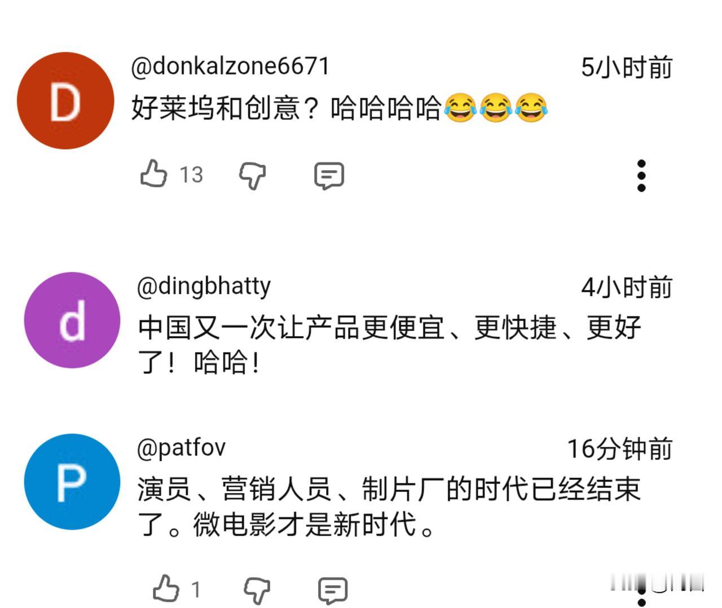Dislike the Hollywood creativity comment
This screenshot has height=608, width=722.
click(x=252, y=175)
